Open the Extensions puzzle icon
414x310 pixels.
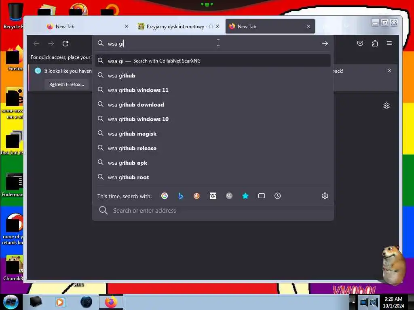pyautogui.click(x=375, y=43)
